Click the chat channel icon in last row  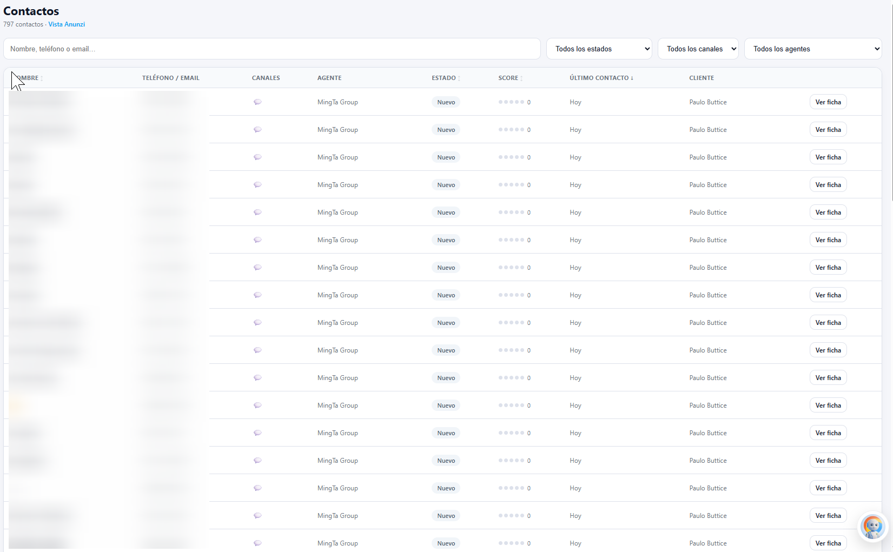click(257, 543)
